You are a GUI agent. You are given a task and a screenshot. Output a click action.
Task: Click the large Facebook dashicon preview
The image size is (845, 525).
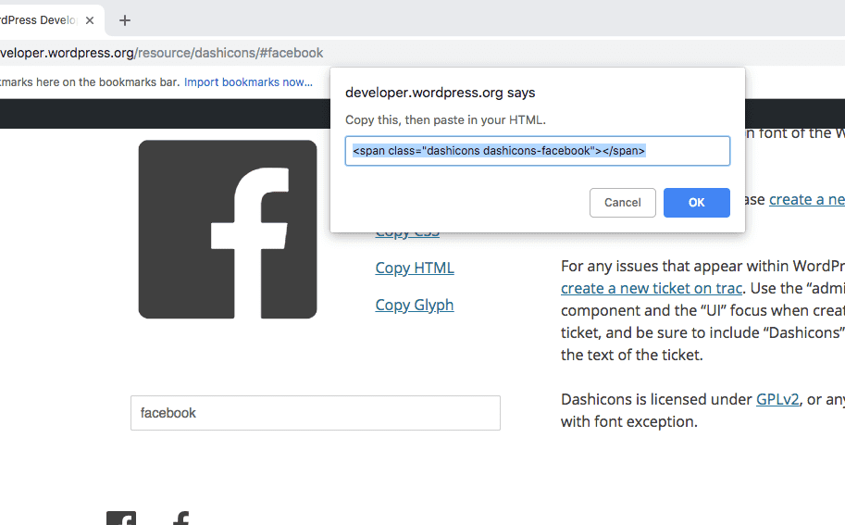coord(228,230)
